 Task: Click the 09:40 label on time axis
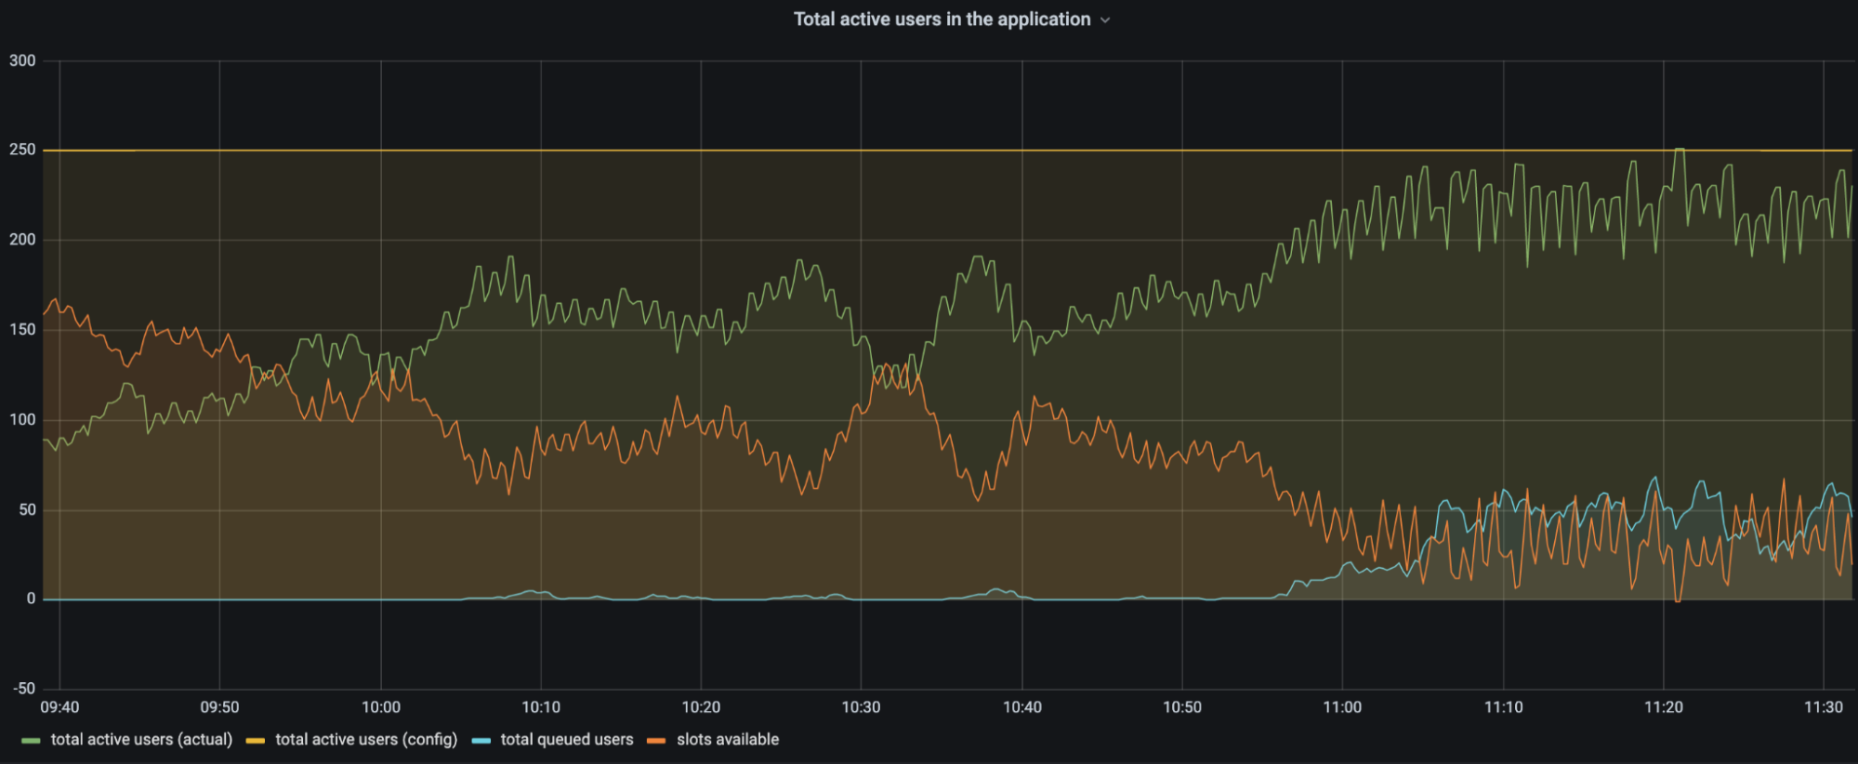[x=60, y=707]
